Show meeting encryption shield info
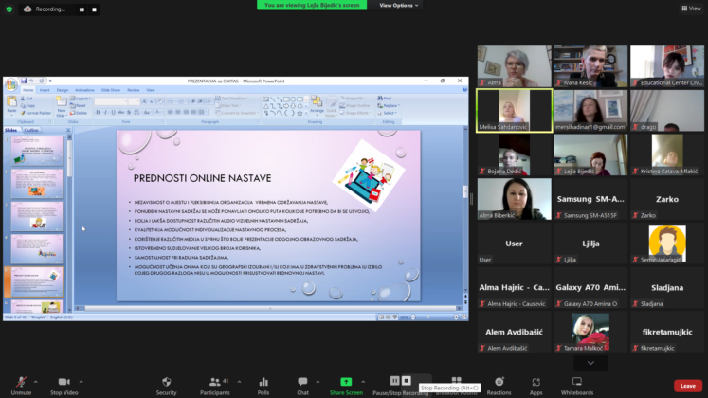The width and height of the screenshot is (708, 398). click(x=9, y=9)
